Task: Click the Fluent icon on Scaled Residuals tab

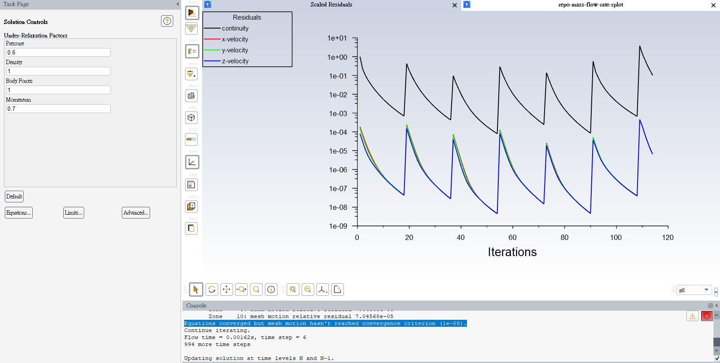Action: click(x=208, y=4)
